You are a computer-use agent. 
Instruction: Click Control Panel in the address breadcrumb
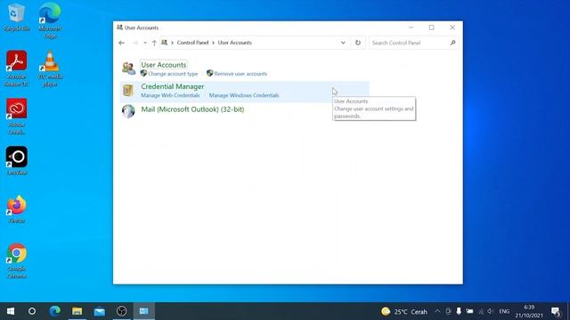[192, 43]
